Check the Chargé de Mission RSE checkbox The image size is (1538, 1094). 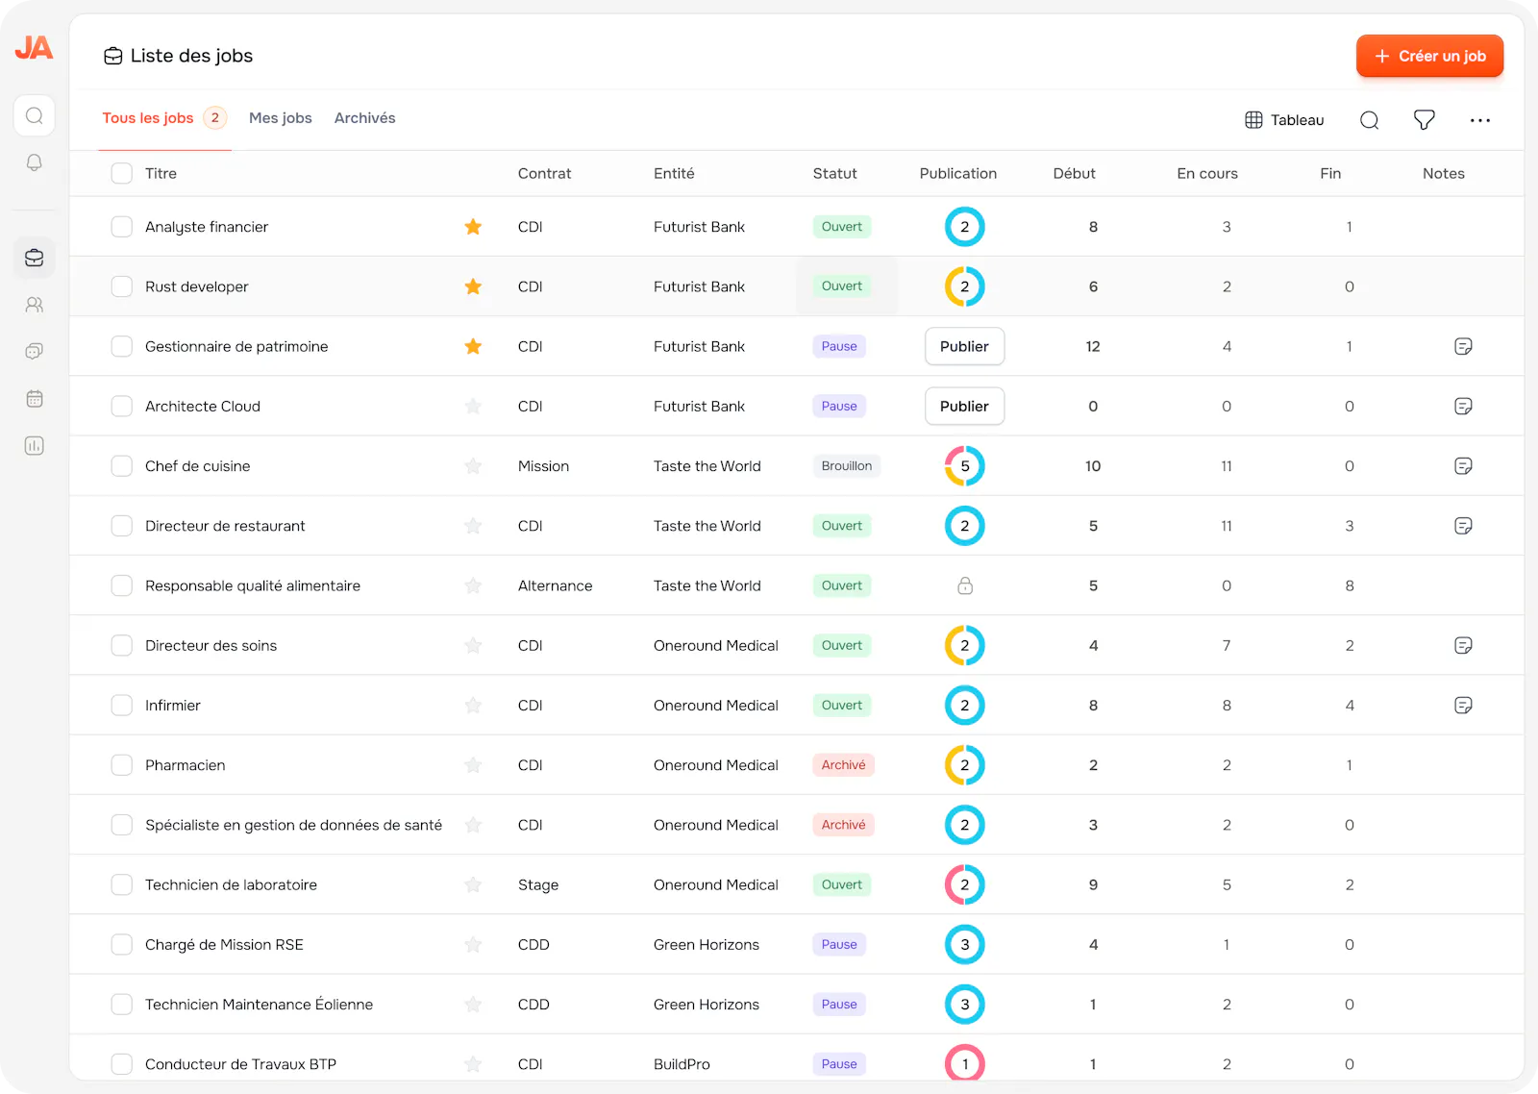tap(122, 945)
